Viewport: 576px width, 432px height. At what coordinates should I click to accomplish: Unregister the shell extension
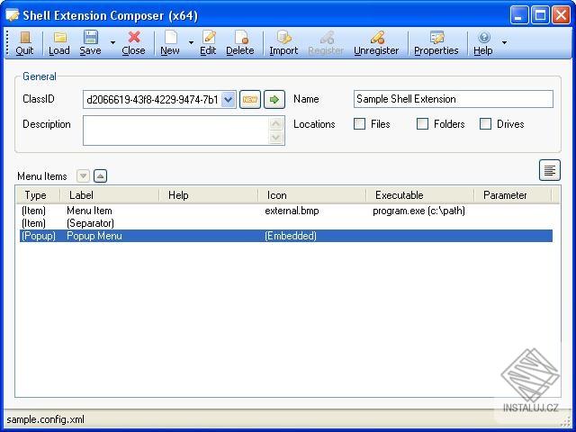pyautogui.click(x=376, y=43)
